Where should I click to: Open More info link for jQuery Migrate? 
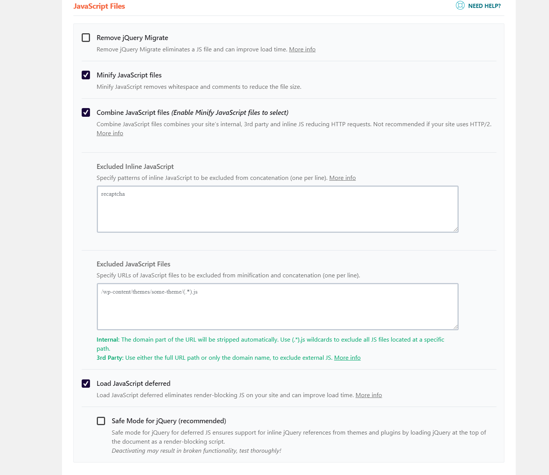click(302, 50)
